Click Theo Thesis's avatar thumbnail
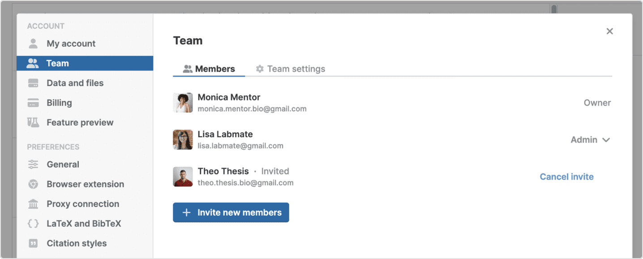 coord(183,177)
